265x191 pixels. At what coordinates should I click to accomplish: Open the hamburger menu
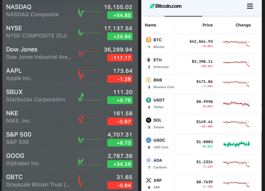click(250, 6)
